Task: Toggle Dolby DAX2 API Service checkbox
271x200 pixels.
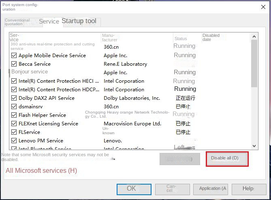Action: click(14, 98)
